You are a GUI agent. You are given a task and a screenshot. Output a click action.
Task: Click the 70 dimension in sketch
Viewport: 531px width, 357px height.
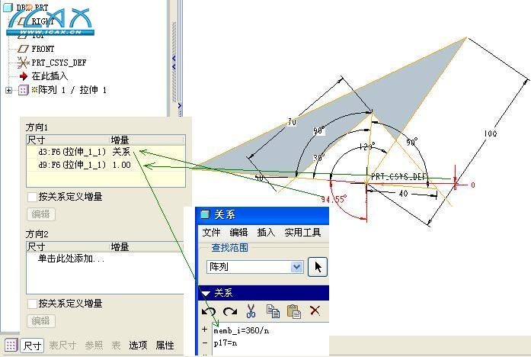tap(292, 122)
